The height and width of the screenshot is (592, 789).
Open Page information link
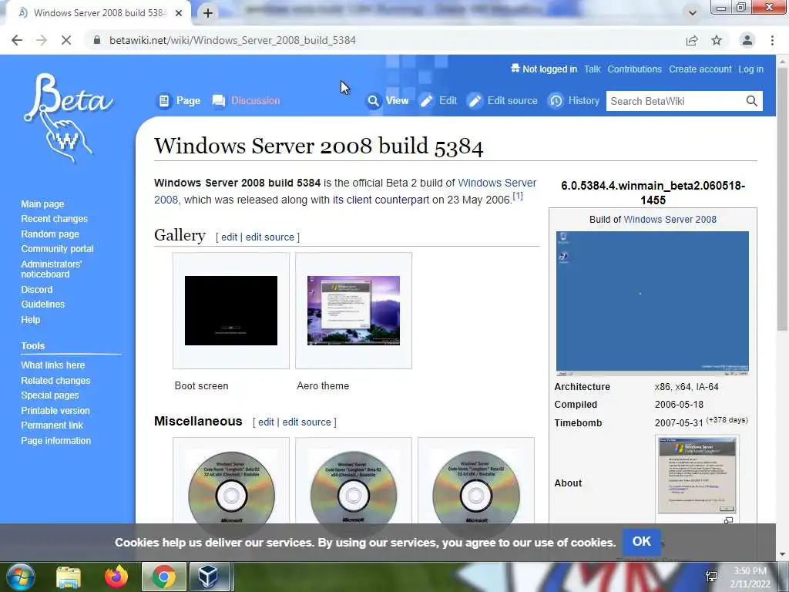(x=55, y=440)
